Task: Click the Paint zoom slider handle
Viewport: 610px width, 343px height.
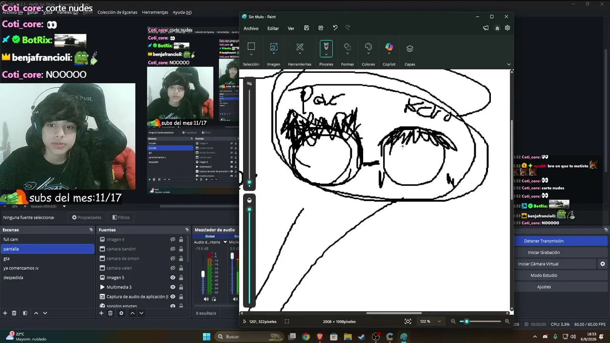Action: [467, 322]
